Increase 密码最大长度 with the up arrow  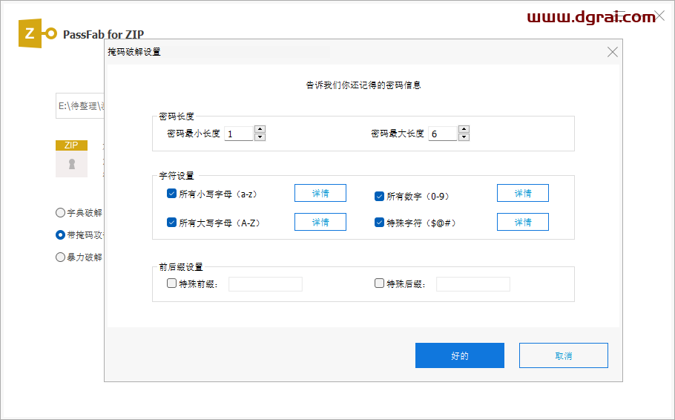464,130
